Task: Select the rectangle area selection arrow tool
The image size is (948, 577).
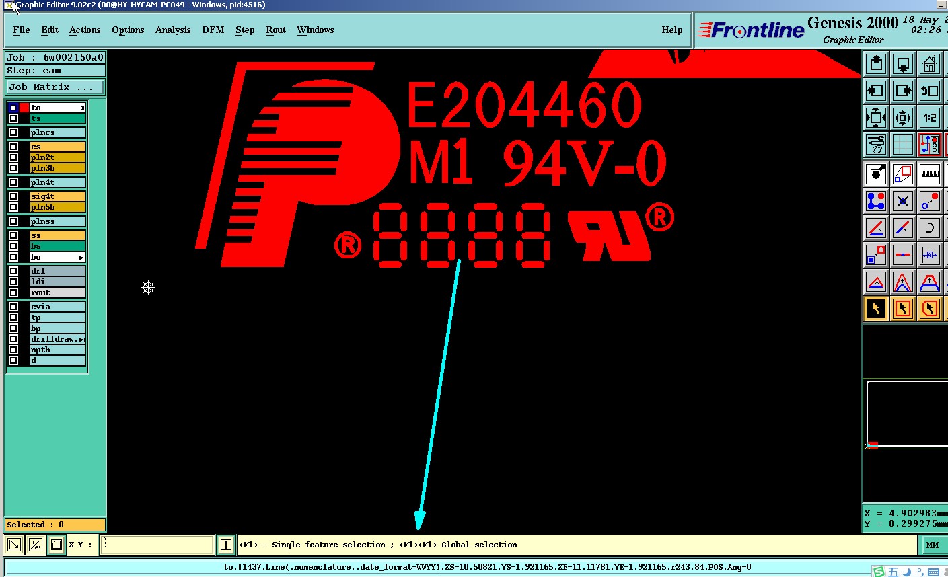Action: [x=903, y=309]
